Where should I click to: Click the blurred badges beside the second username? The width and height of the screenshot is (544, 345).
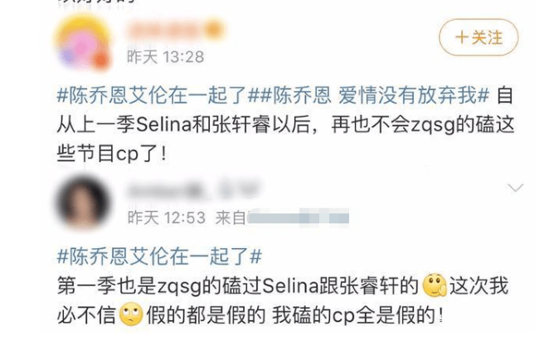[x=240, y=189]
